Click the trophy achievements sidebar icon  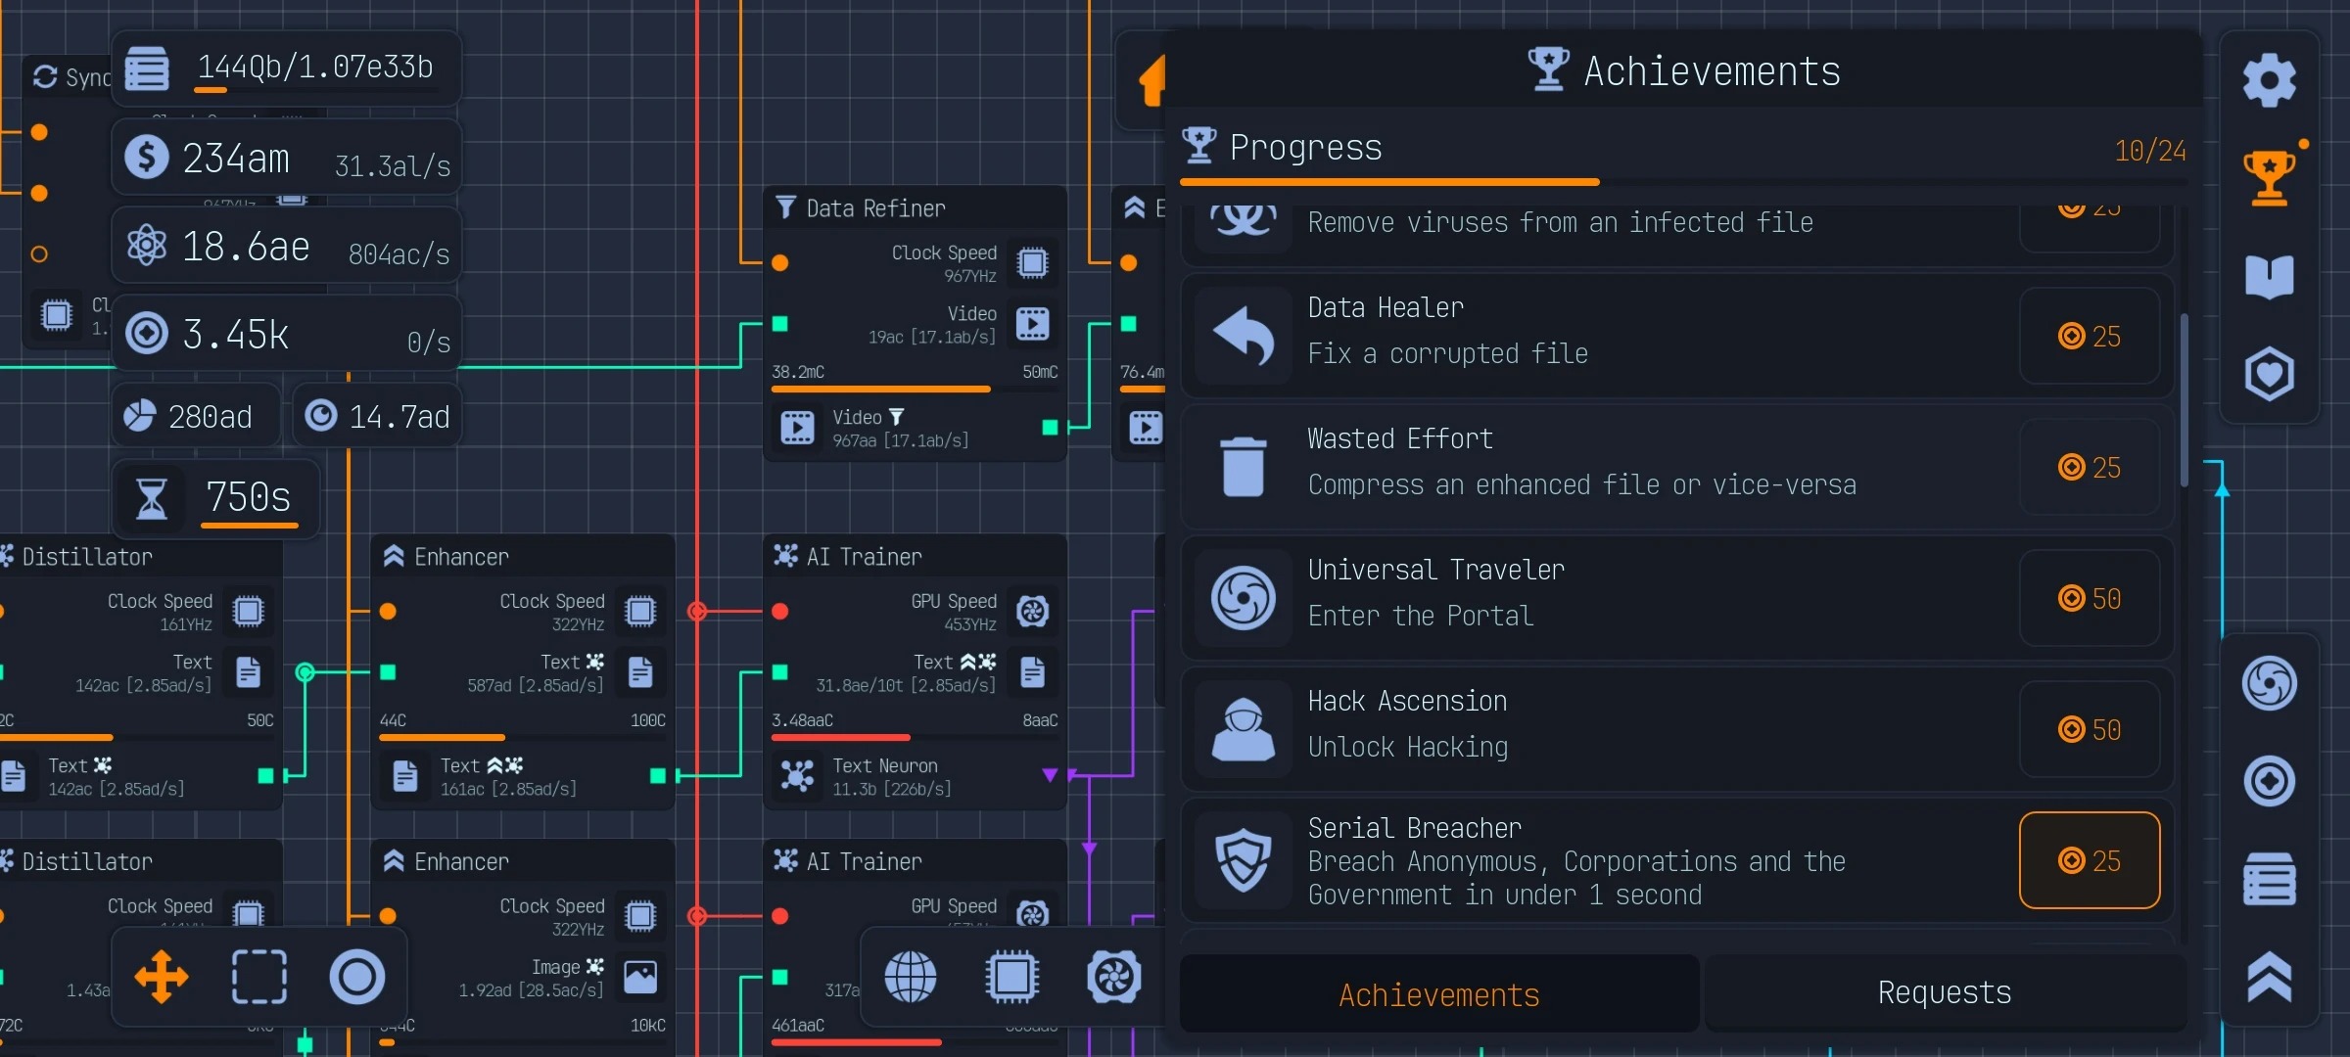[2269, 178]
